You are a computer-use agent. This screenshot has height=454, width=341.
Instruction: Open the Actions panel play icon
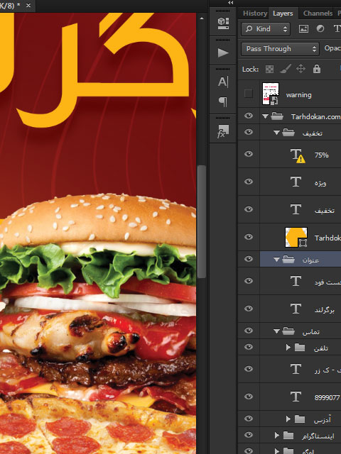pyautogui.click(x=222, y=52)
